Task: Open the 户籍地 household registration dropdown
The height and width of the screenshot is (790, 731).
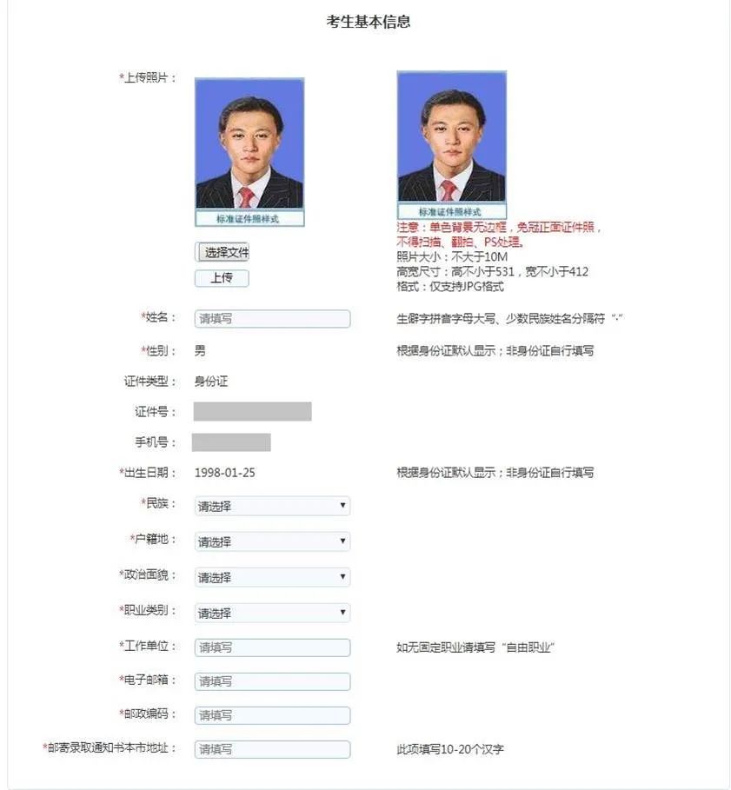Action: point(272,541)
